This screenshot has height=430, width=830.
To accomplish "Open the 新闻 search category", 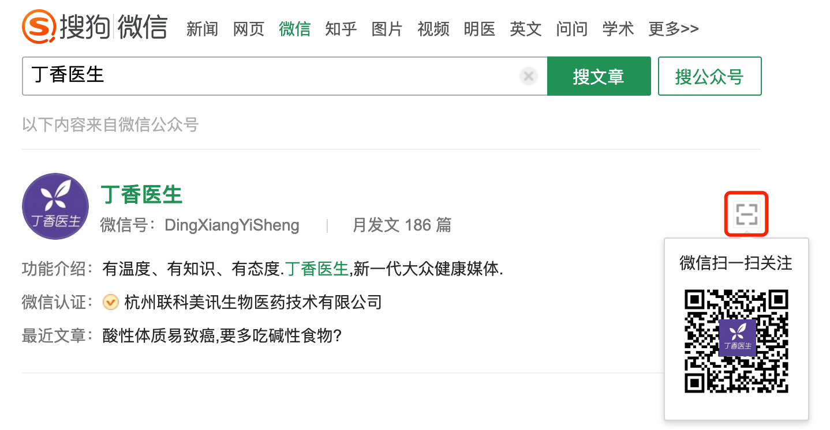I will coord(202,28).
